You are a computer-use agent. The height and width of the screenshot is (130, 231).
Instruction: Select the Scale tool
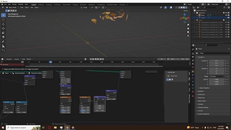[3, 33]
